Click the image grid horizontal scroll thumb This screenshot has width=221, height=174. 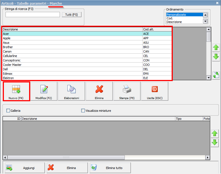(66, 157)
